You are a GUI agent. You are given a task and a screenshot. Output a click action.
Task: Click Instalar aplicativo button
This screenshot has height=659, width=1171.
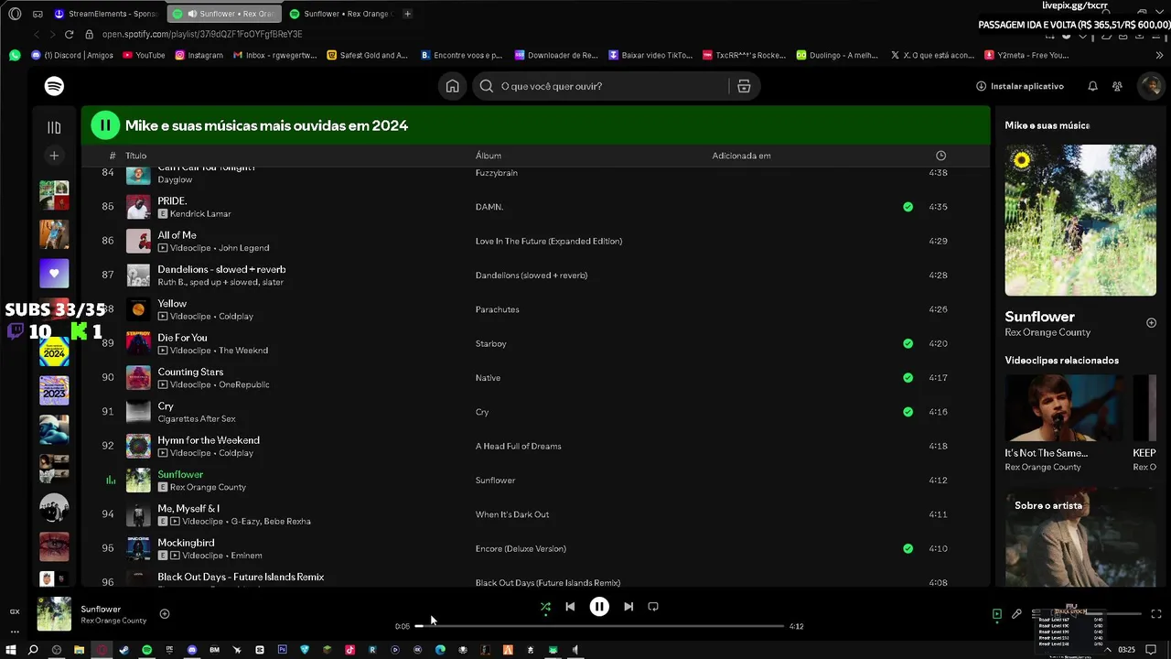coord(1020,86)
